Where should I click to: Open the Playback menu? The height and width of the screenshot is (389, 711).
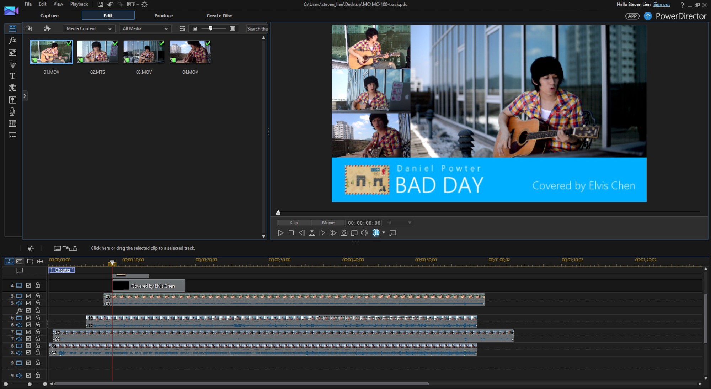(79, 4)
